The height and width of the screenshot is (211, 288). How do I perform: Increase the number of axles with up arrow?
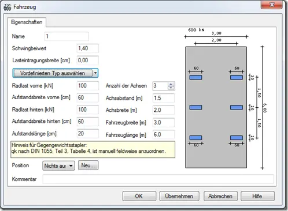(x=171, y=84)
